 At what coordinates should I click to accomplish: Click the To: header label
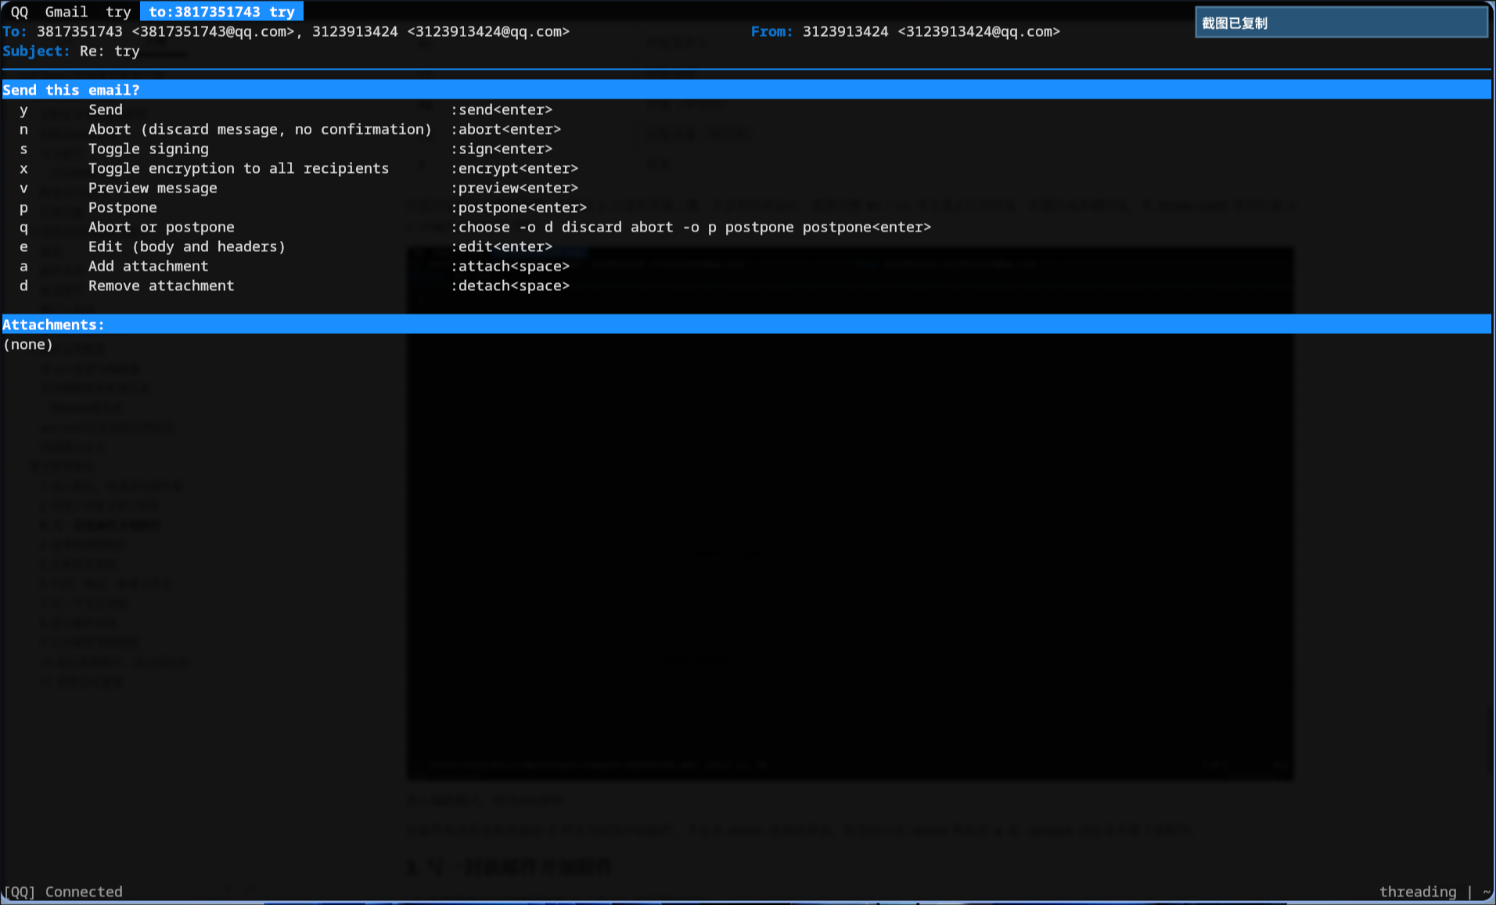(15, 31)
